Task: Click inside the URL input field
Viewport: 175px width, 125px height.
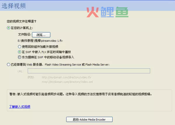Action: click(89, 71)
